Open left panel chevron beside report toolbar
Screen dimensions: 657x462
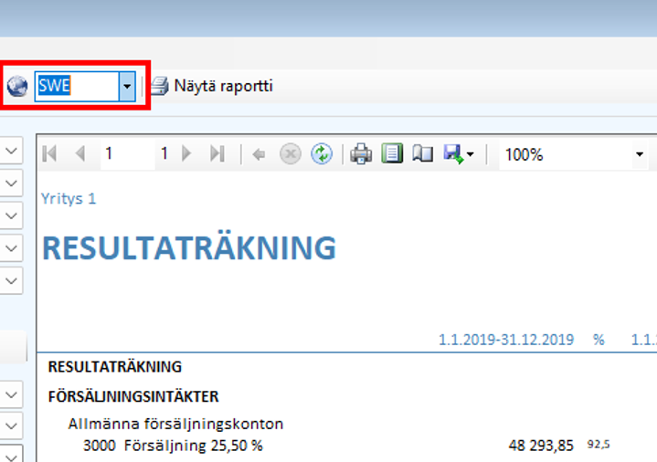12,152
